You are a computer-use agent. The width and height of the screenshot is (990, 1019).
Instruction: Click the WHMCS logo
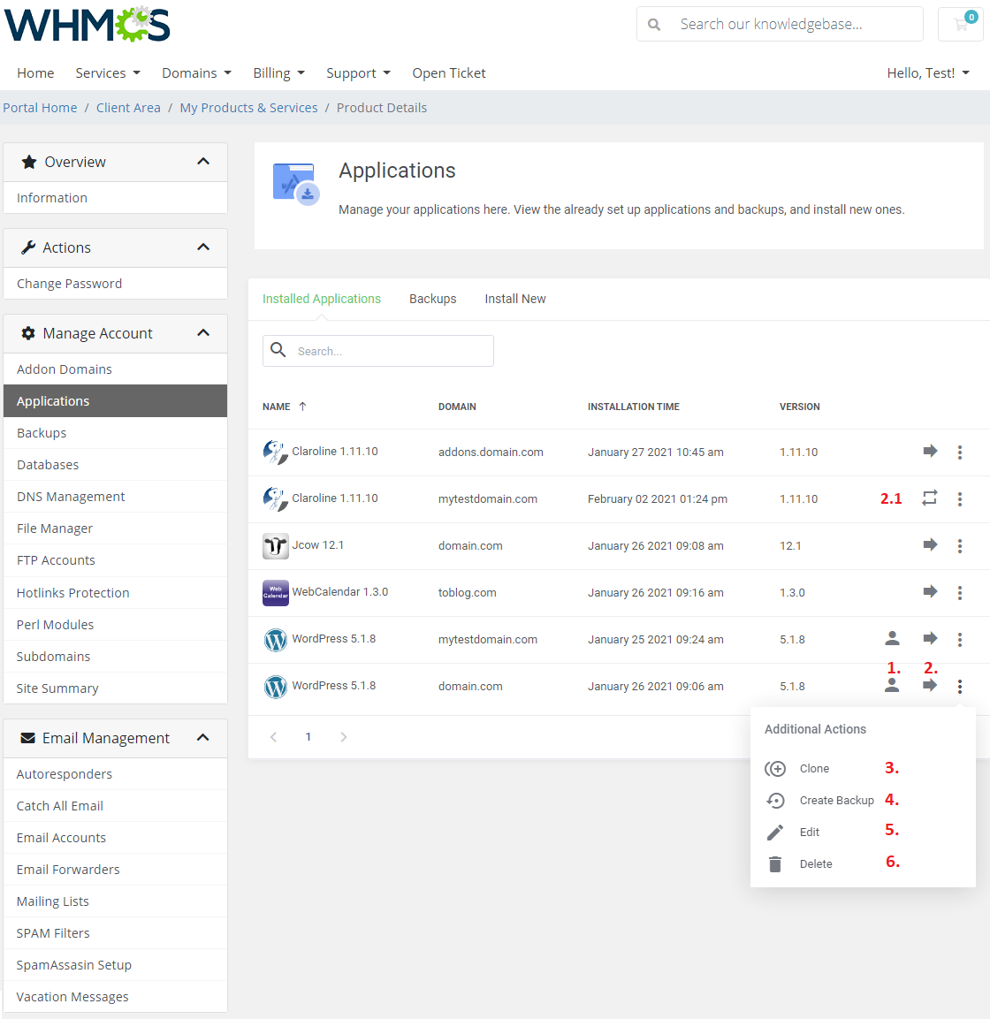click(88, 25)
